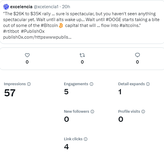Open the New followers info icon
The image size is (164, 159).
coord(92,112)
